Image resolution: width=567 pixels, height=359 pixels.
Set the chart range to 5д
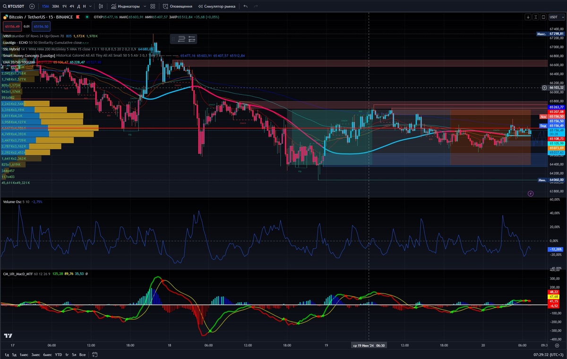coord(14,354)
